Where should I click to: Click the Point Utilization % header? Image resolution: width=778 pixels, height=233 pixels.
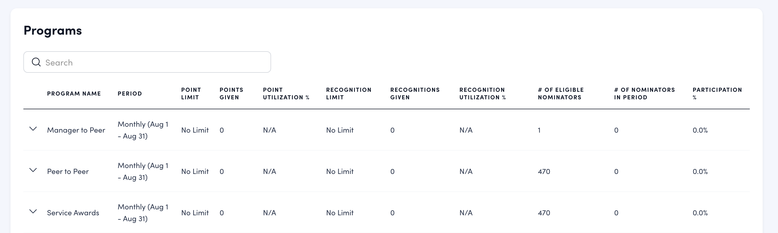coord(286,94)
